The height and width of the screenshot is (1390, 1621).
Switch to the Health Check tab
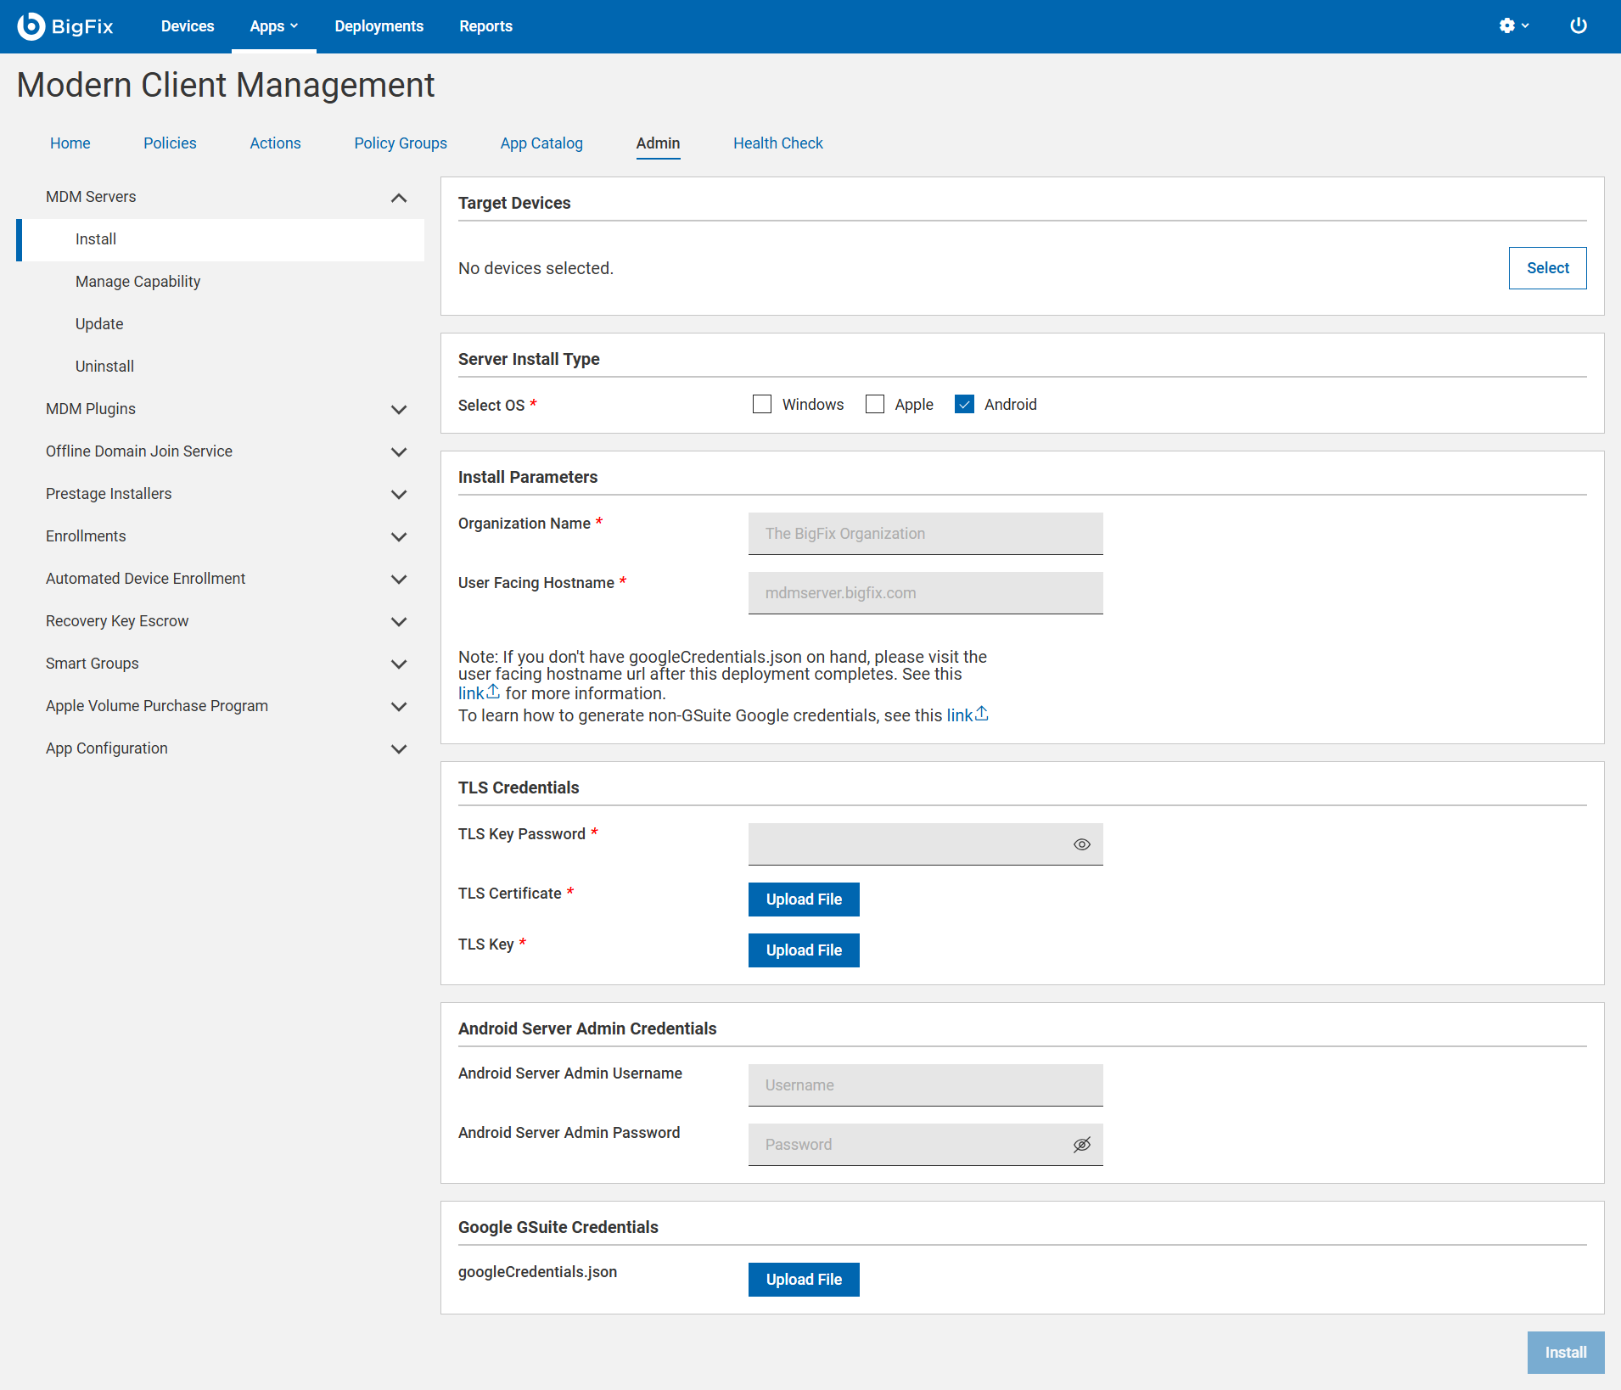click(777, 143)
